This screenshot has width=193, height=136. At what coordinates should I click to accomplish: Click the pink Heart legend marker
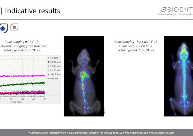coord(48,57)
